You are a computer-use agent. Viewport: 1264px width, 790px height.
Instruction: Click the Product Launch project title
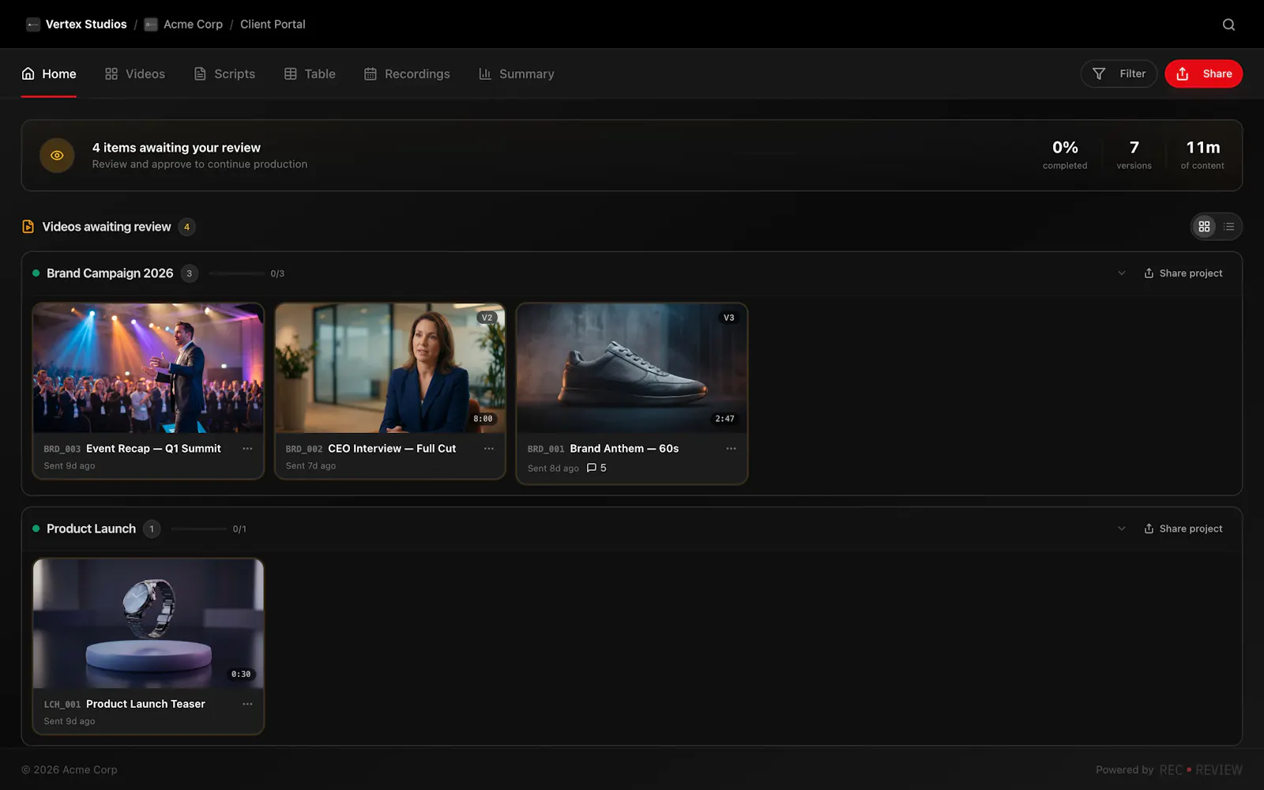[x=91, y=529]
